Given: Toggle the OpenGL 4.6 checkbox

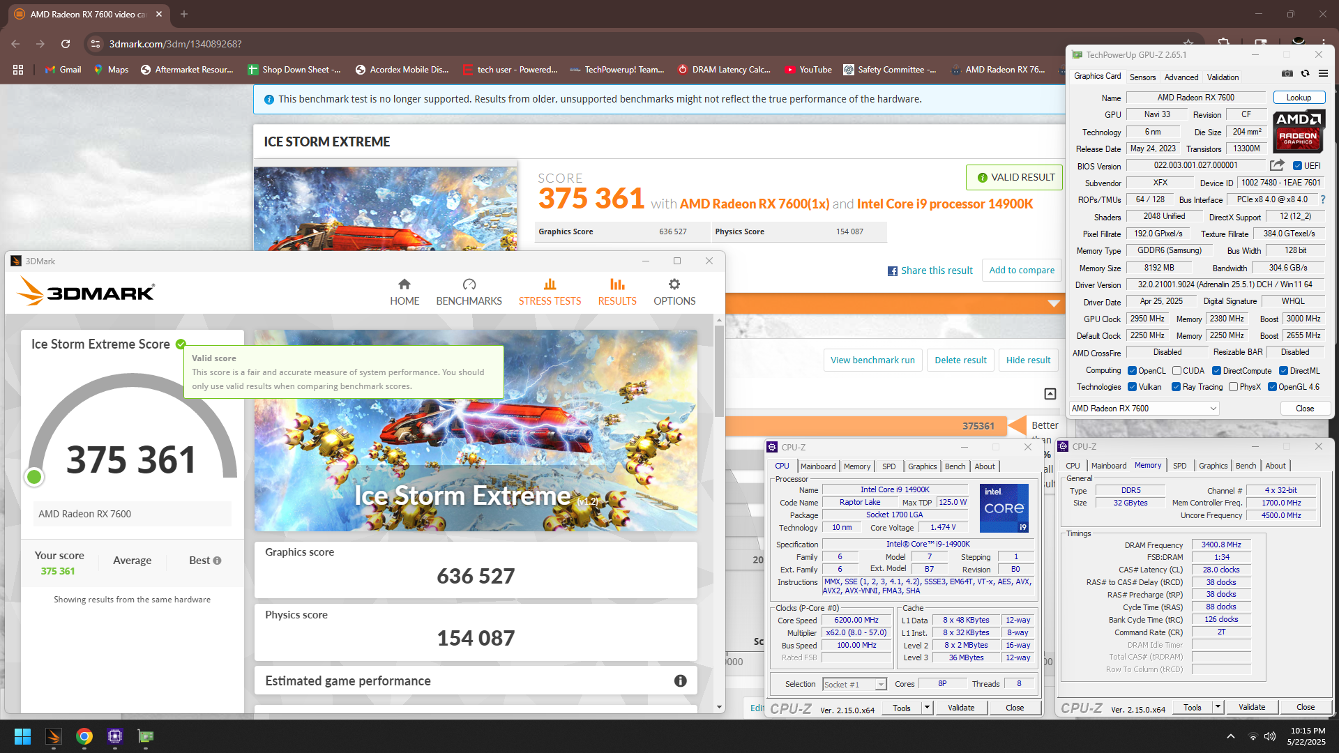Looking at the screenshot, I should click(x=1272, y=387).
